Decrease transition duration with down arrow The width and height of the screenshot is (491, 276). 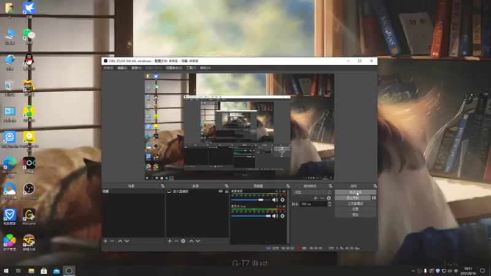tap(330, 205)
